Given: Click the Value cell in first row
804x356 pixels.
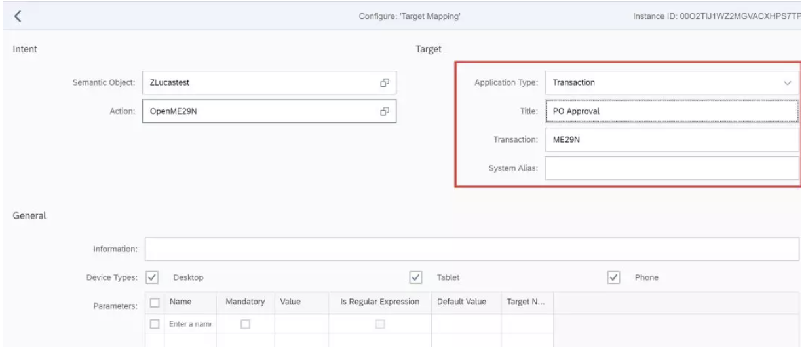Looking at the screenshot, I should (x=301, y=324).
